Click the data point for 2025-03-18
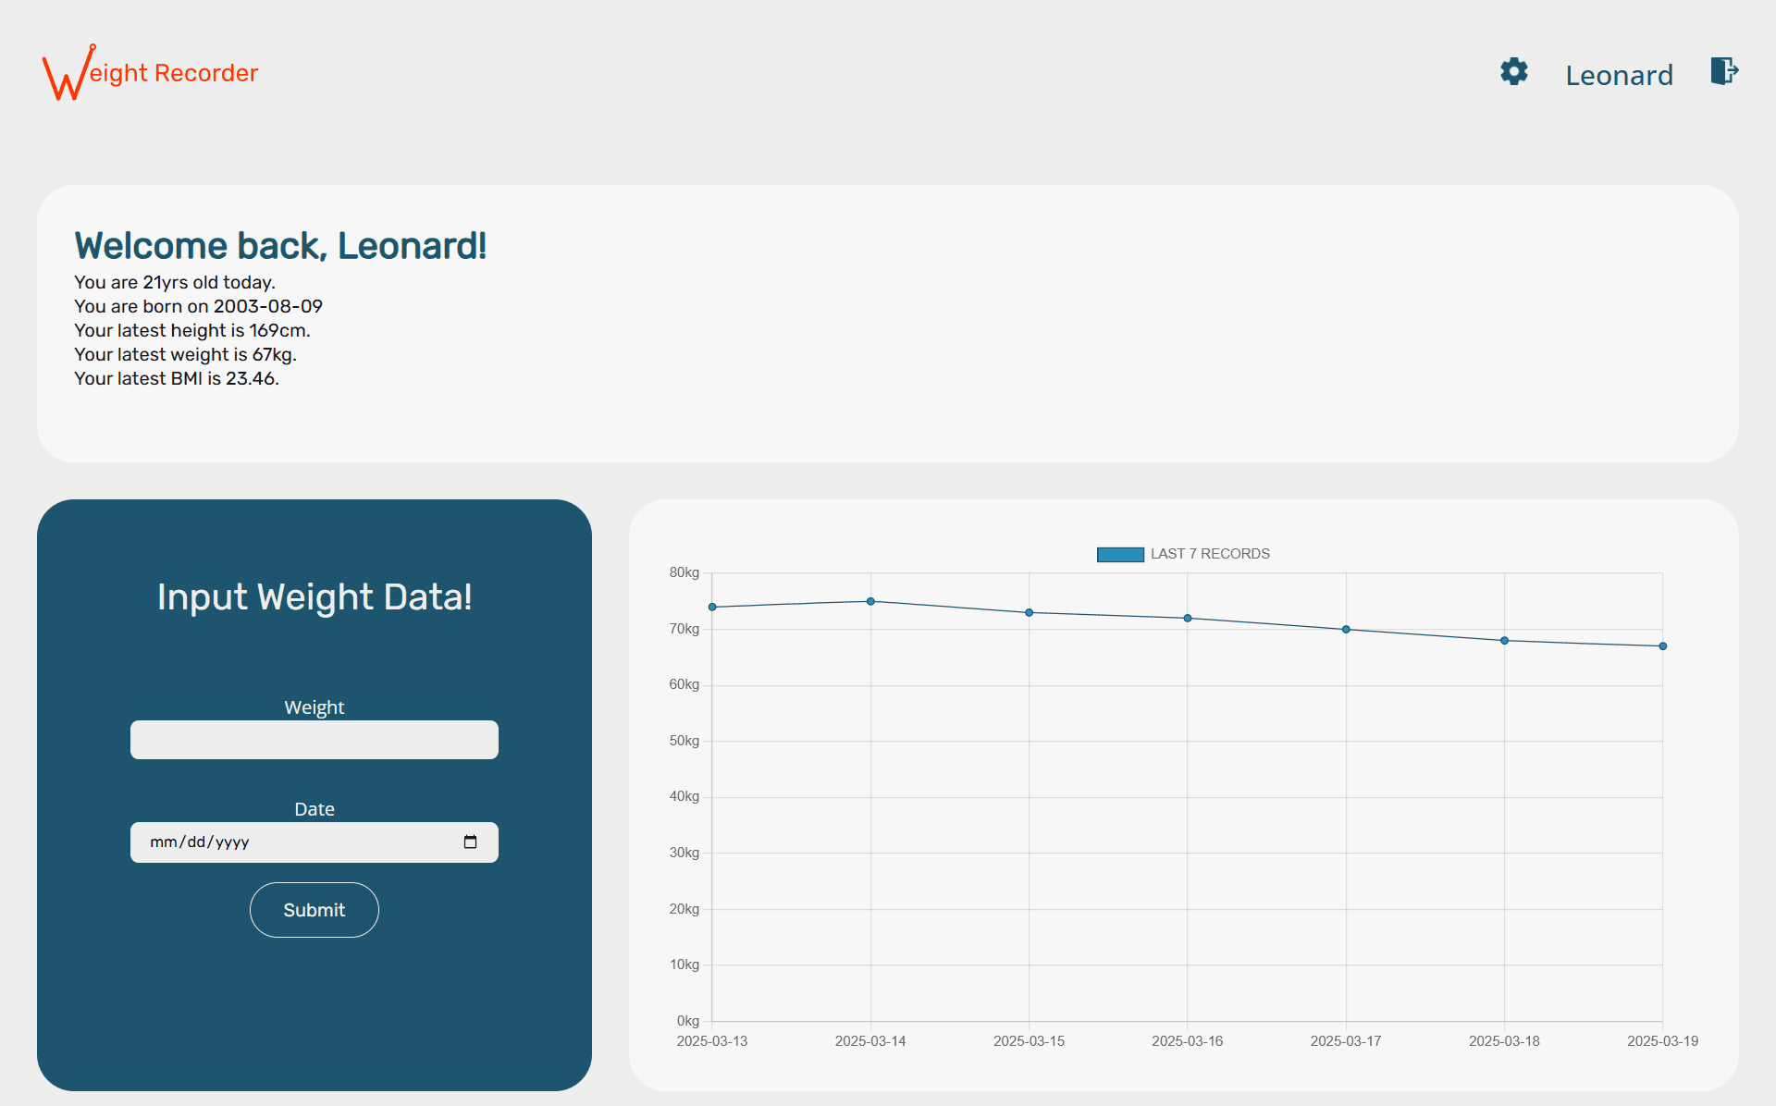 (x=1503, y=639)
